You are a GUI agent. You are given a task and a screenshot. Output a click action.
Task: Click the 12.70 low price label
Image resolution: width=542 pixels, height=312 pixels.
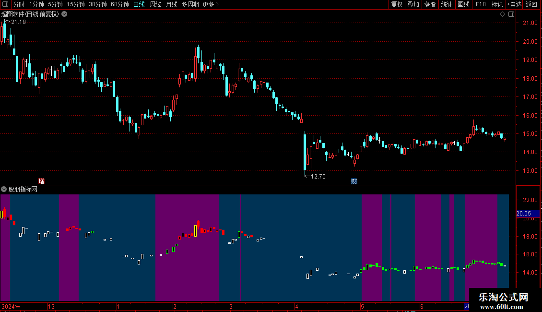click(x=318, y=177)
